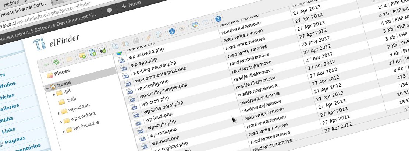Image resolution: width=409 pixels, height=151 pixels.
Task: Toggle the Preview eye icon
Action: [x=182, y=29]
